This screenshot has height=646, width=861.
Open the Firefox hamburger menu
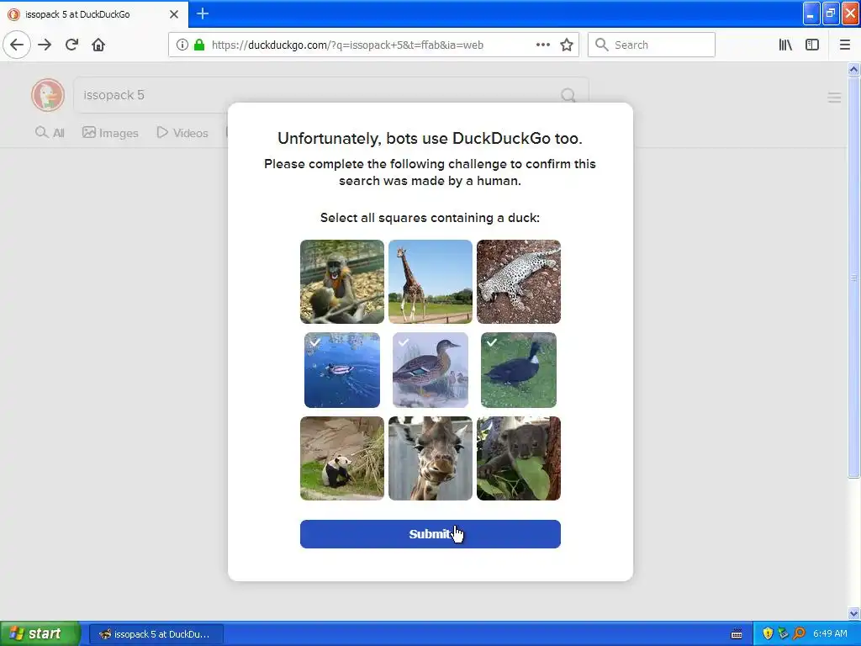(x=844, y=45)
